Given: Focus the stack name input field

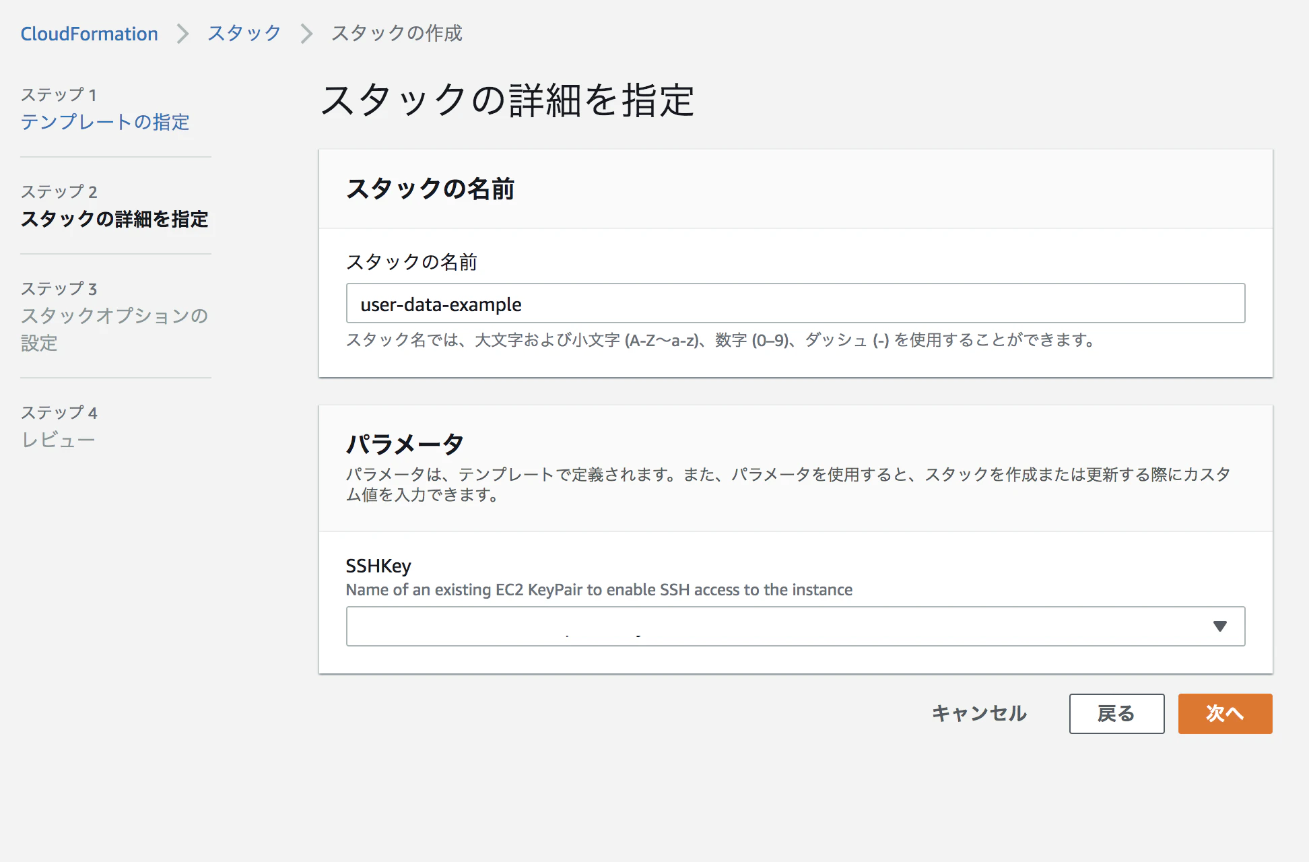Looking at the screenshot, I should pyautogui.click(x=795, y=304).
